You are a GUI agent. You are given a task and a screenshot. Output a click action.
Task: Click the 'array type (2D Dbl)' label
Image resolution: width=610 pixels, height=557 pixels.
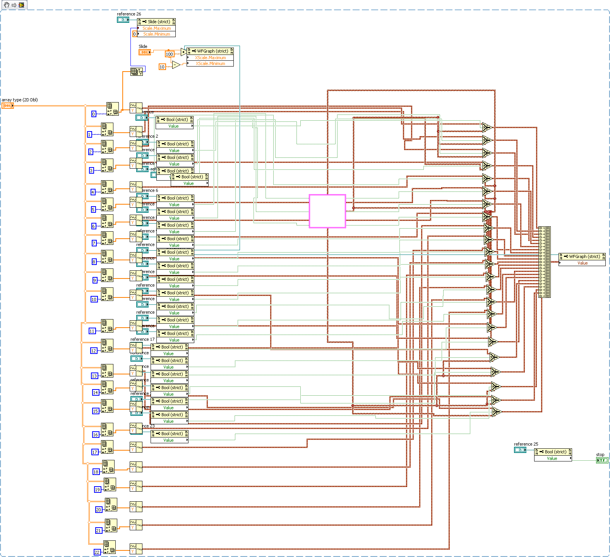[x=20, y=100]
